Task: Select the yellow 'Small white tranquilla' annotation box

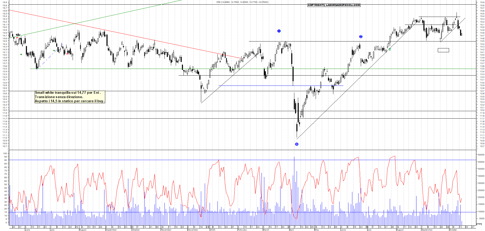Action: [x=70, y=97]
